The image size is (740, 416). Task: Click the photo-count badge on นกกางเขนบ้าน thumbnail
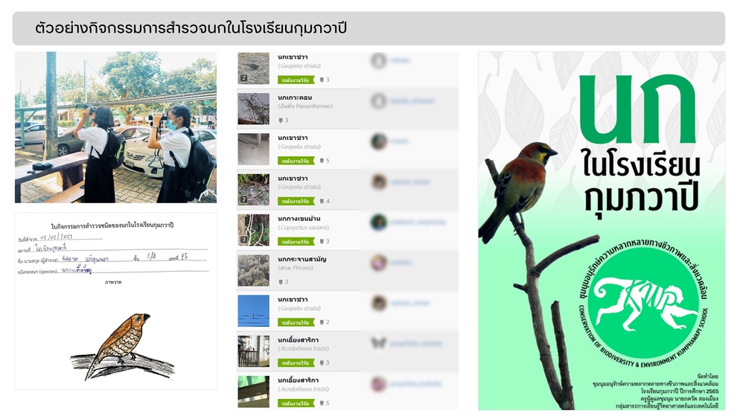tap(243, 240)
